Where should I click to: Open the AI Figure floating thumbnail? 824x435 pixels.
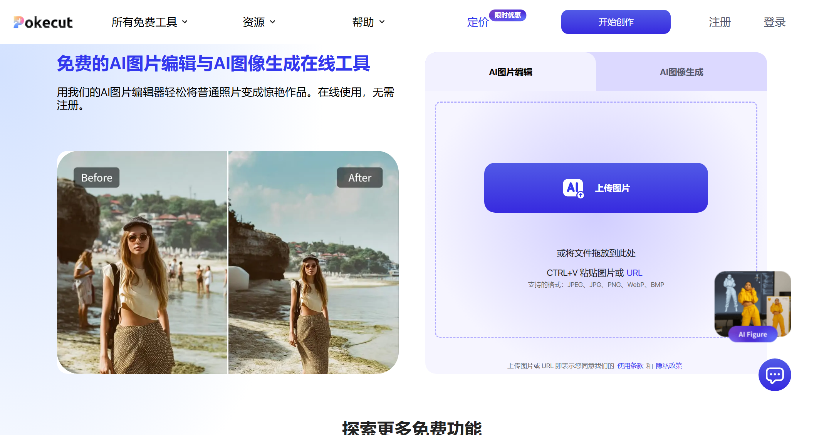click(x=752, y=305)
